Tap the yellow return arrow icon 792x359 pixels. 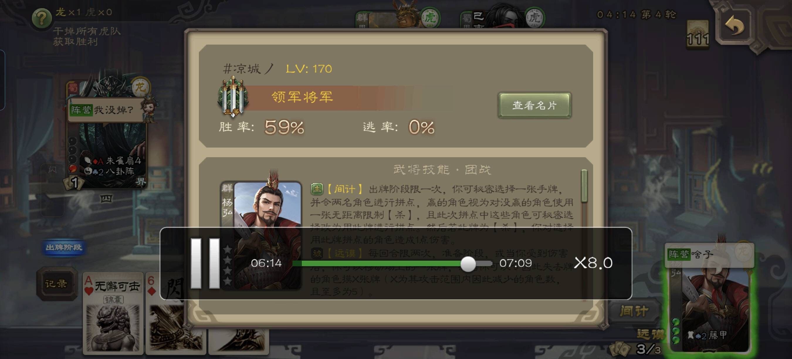735,26
